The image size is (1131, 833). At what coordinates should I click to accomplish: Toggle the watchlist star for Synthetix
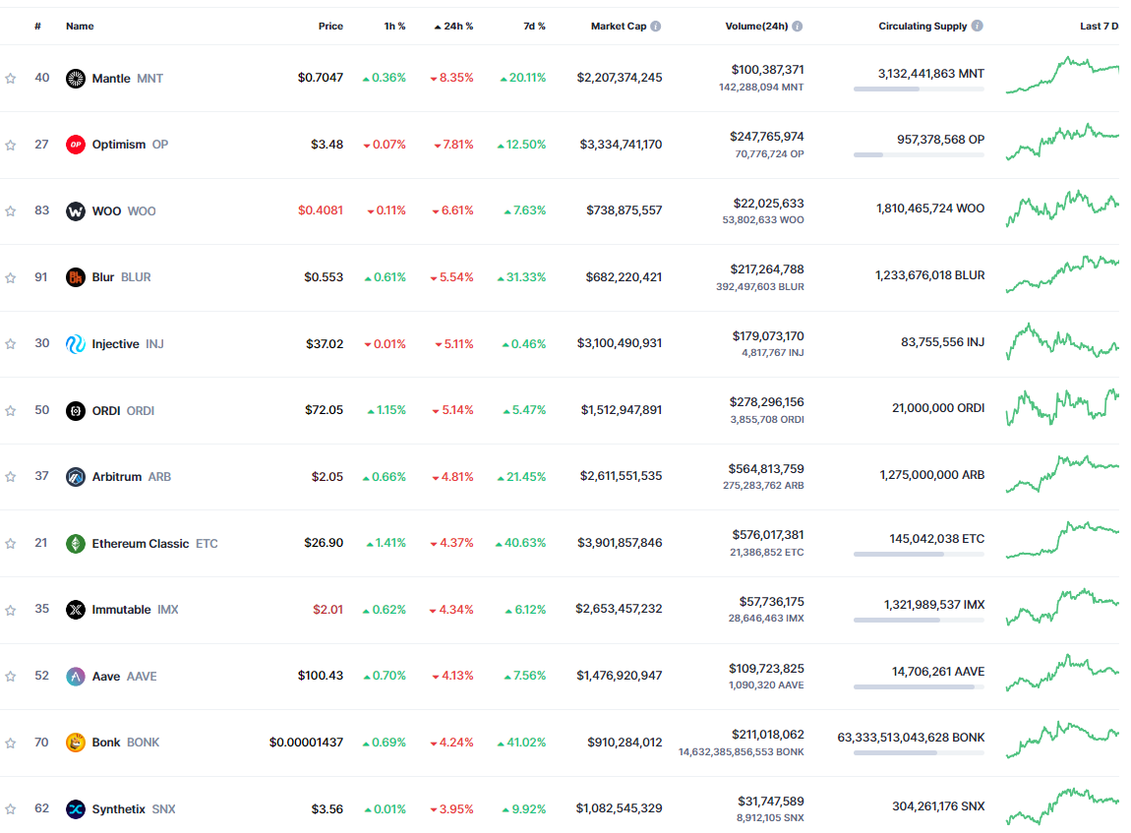pyautogui.click(x=10, y=809)
